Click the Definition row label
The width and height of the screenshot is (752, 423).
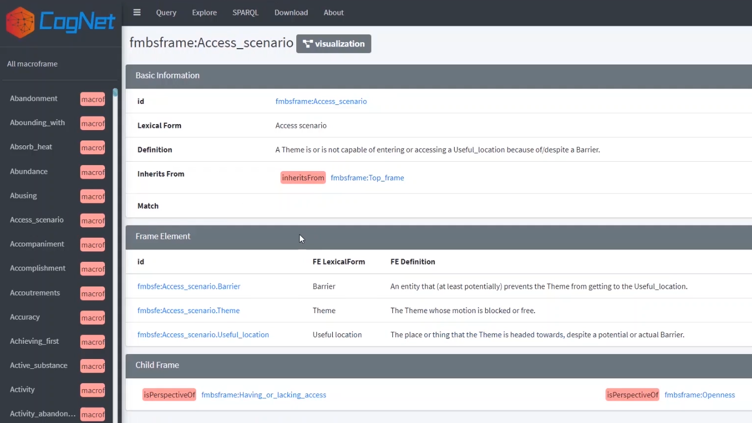pos(155,150)
